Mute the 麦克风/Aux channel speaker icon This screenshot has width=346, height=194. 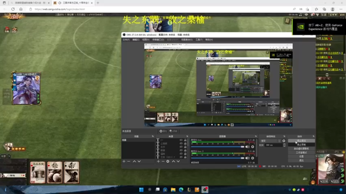pyautogui.click(x=247, y=147)
